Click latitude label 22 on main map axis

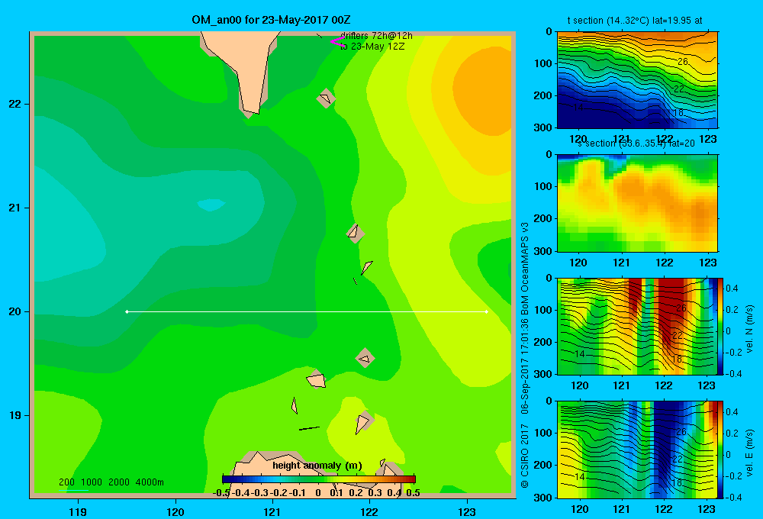click(14, 104)
